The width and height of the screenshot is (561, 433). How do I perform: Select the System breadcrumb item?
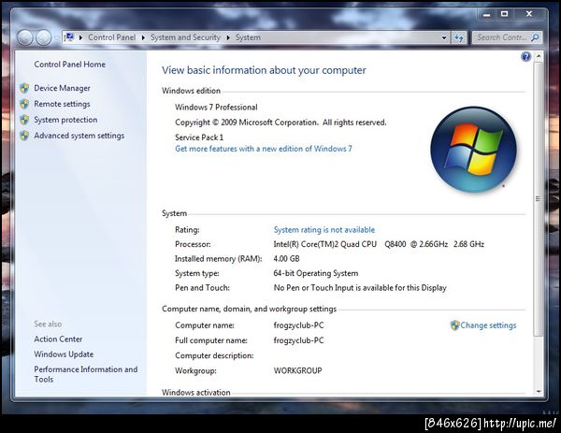point(248,37)
